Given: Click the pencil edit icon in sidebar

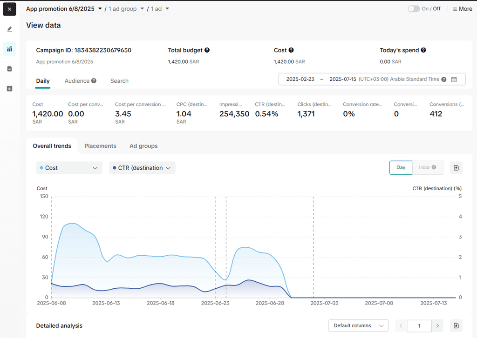Looking at the screenshot, I should [9, 29].
